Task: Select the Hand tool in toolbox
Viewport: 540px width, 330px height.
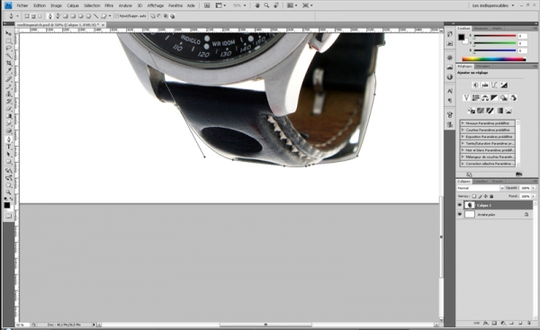Action: tap(9, 185)
